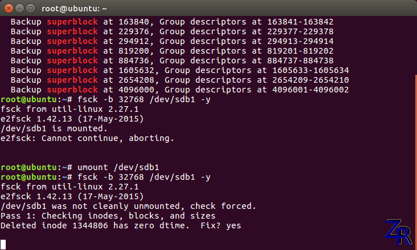Minimize the root@ubuntu terminal window
This screenshot has height=250, width=417.
pyautogui.click(x=19, y=8)
